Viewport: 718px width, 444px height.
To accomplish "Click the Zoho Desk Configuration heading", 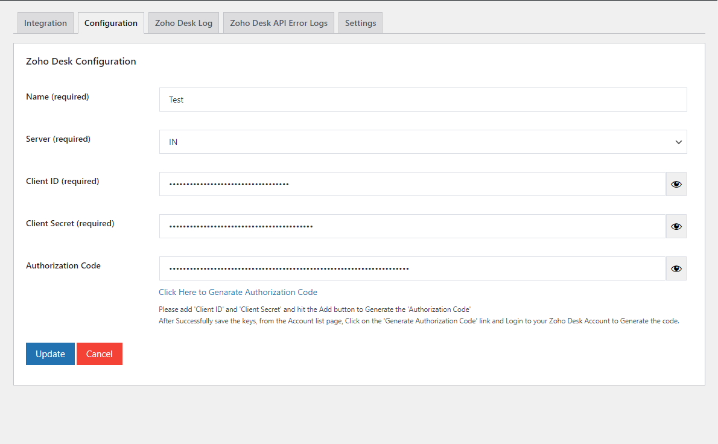I will (x=81, y=62).
